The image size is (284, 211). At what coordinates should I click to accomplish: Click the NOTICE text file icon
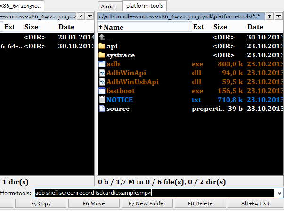click(x=102, y=100)
